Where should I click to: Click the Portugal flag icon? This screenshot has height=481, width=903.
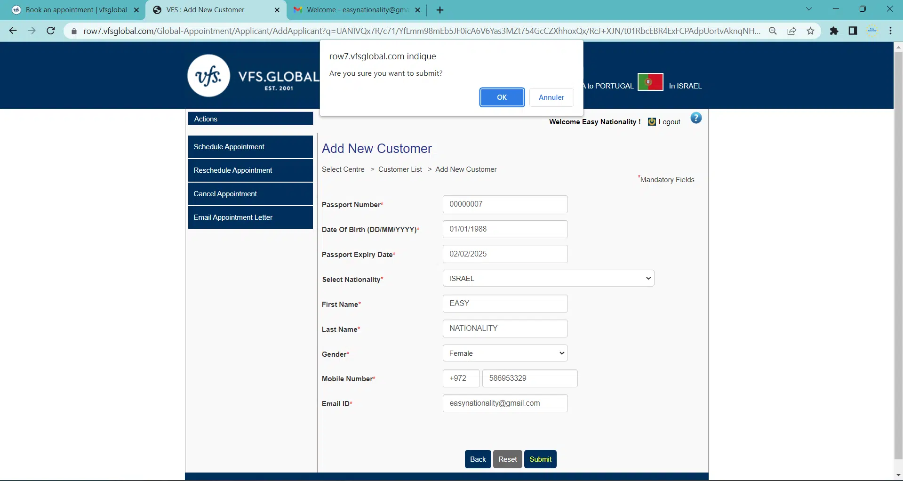click(650, 82)
